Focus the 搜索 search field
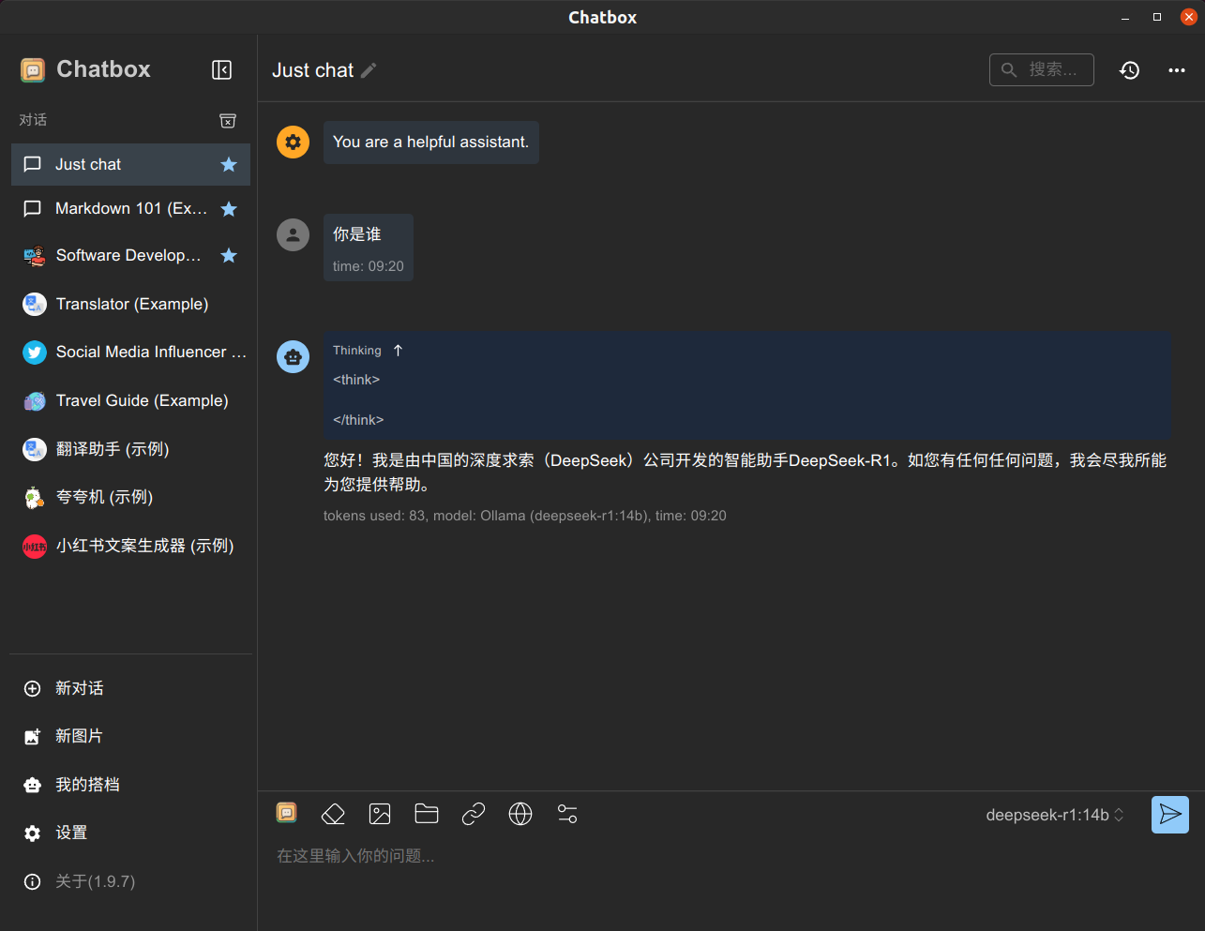Viewport: 1205px width, 931px height. point(1041,70)
